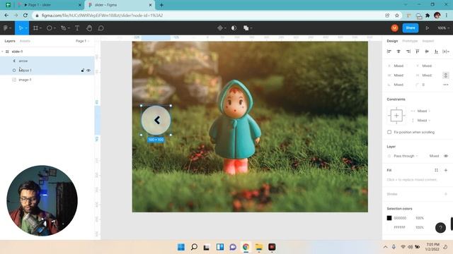453x254 pixels.
Task: Open the help question mark button
Action: click(440, 228)
